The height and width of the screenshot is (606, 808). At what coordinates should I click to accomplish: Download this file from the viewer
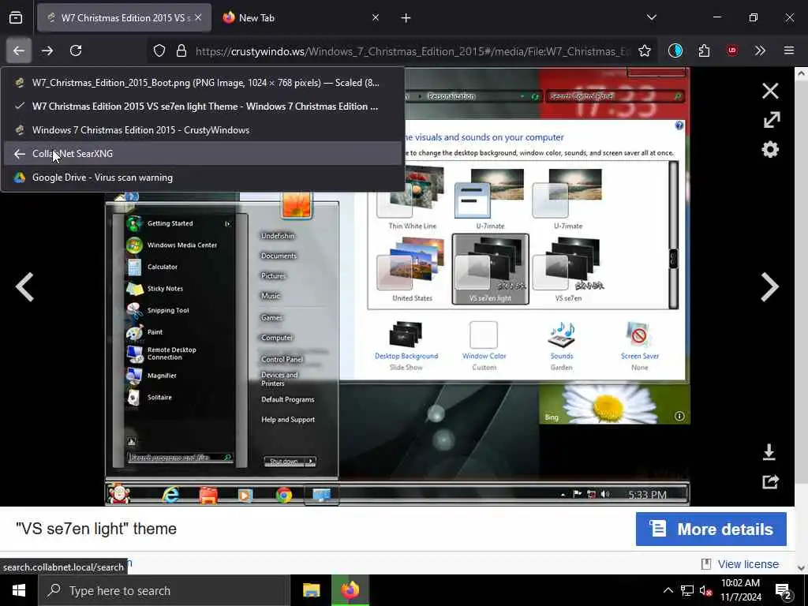(769, 452)
